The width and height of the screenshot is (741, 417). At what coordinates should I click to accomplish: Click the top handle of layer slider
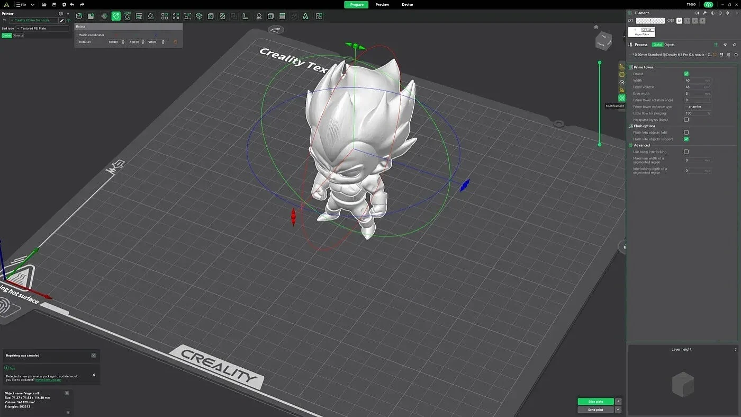click(x=600, y=63)
